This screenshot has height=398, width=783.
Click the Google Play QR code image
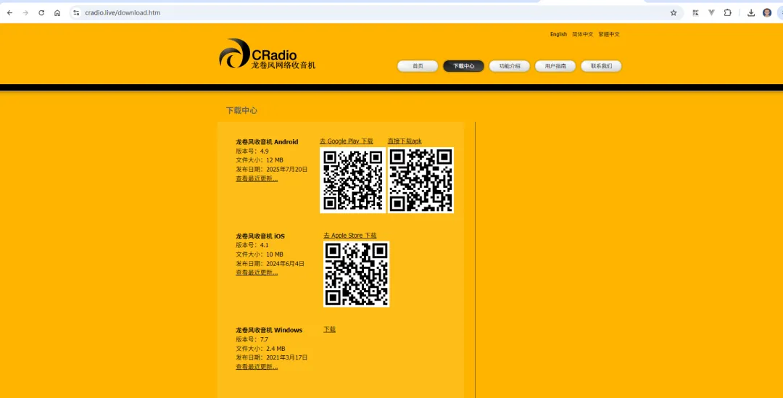pos(352,180)
